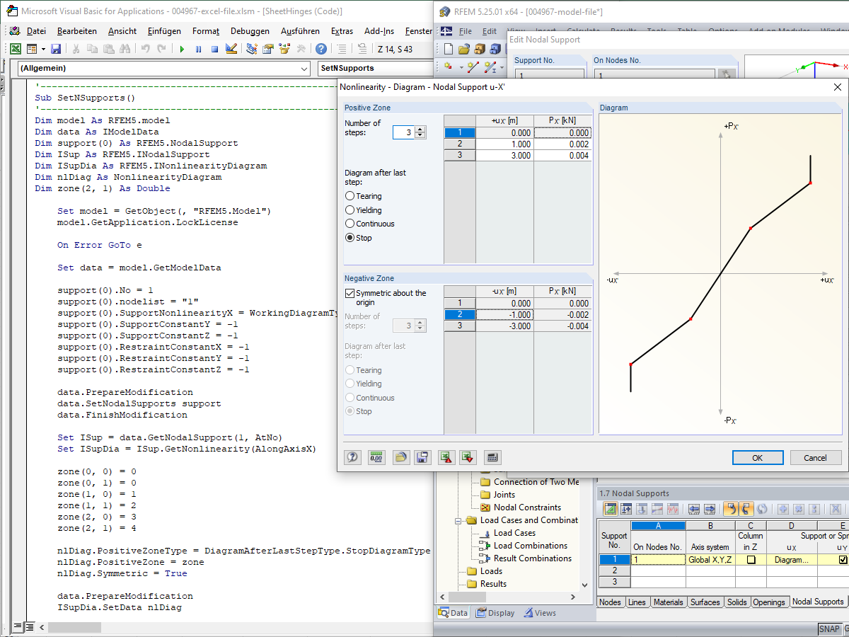Open the calculator icon in the Nonlinearity dialog
Image resolution: width=849 pixels, height=637 pixels.
tap(492, 457)
